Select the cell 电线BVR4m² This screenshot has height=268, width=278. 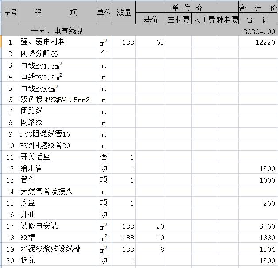coord(57,88)
